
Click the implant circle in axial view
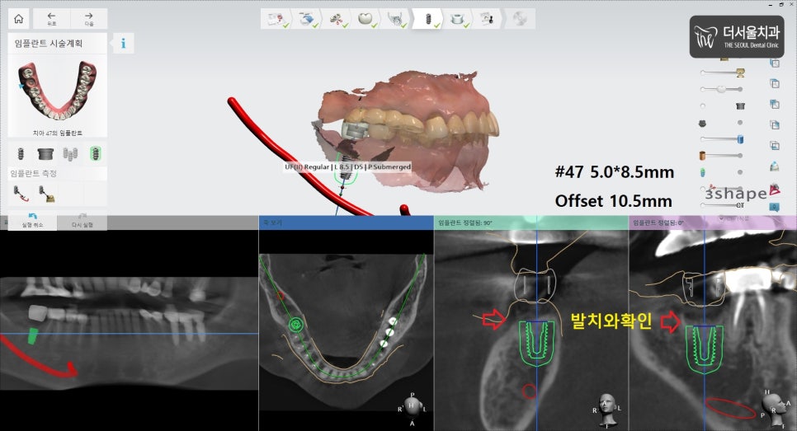pos(295,325)
